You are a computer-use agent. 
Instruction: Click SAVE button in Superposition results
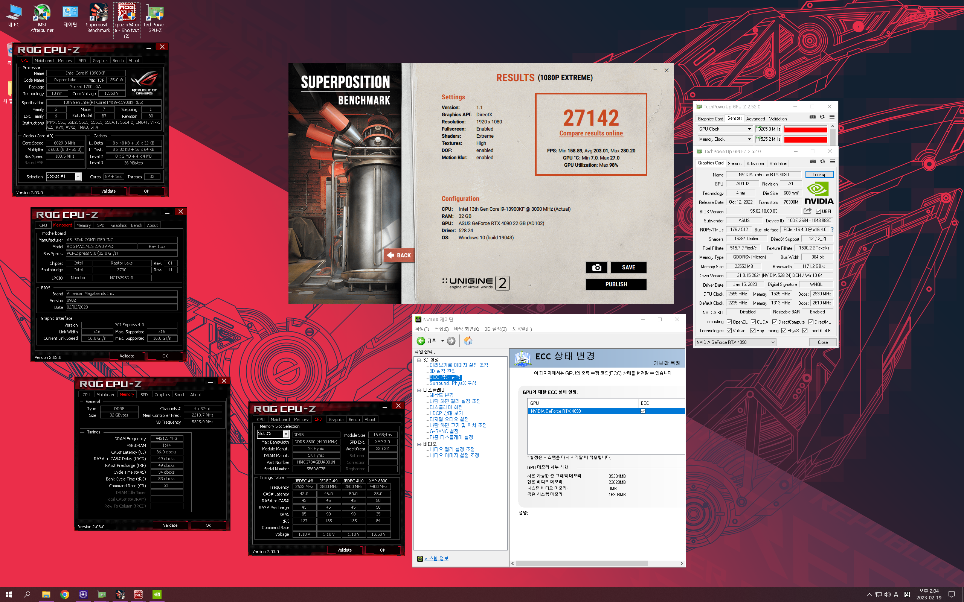point(628,267)
